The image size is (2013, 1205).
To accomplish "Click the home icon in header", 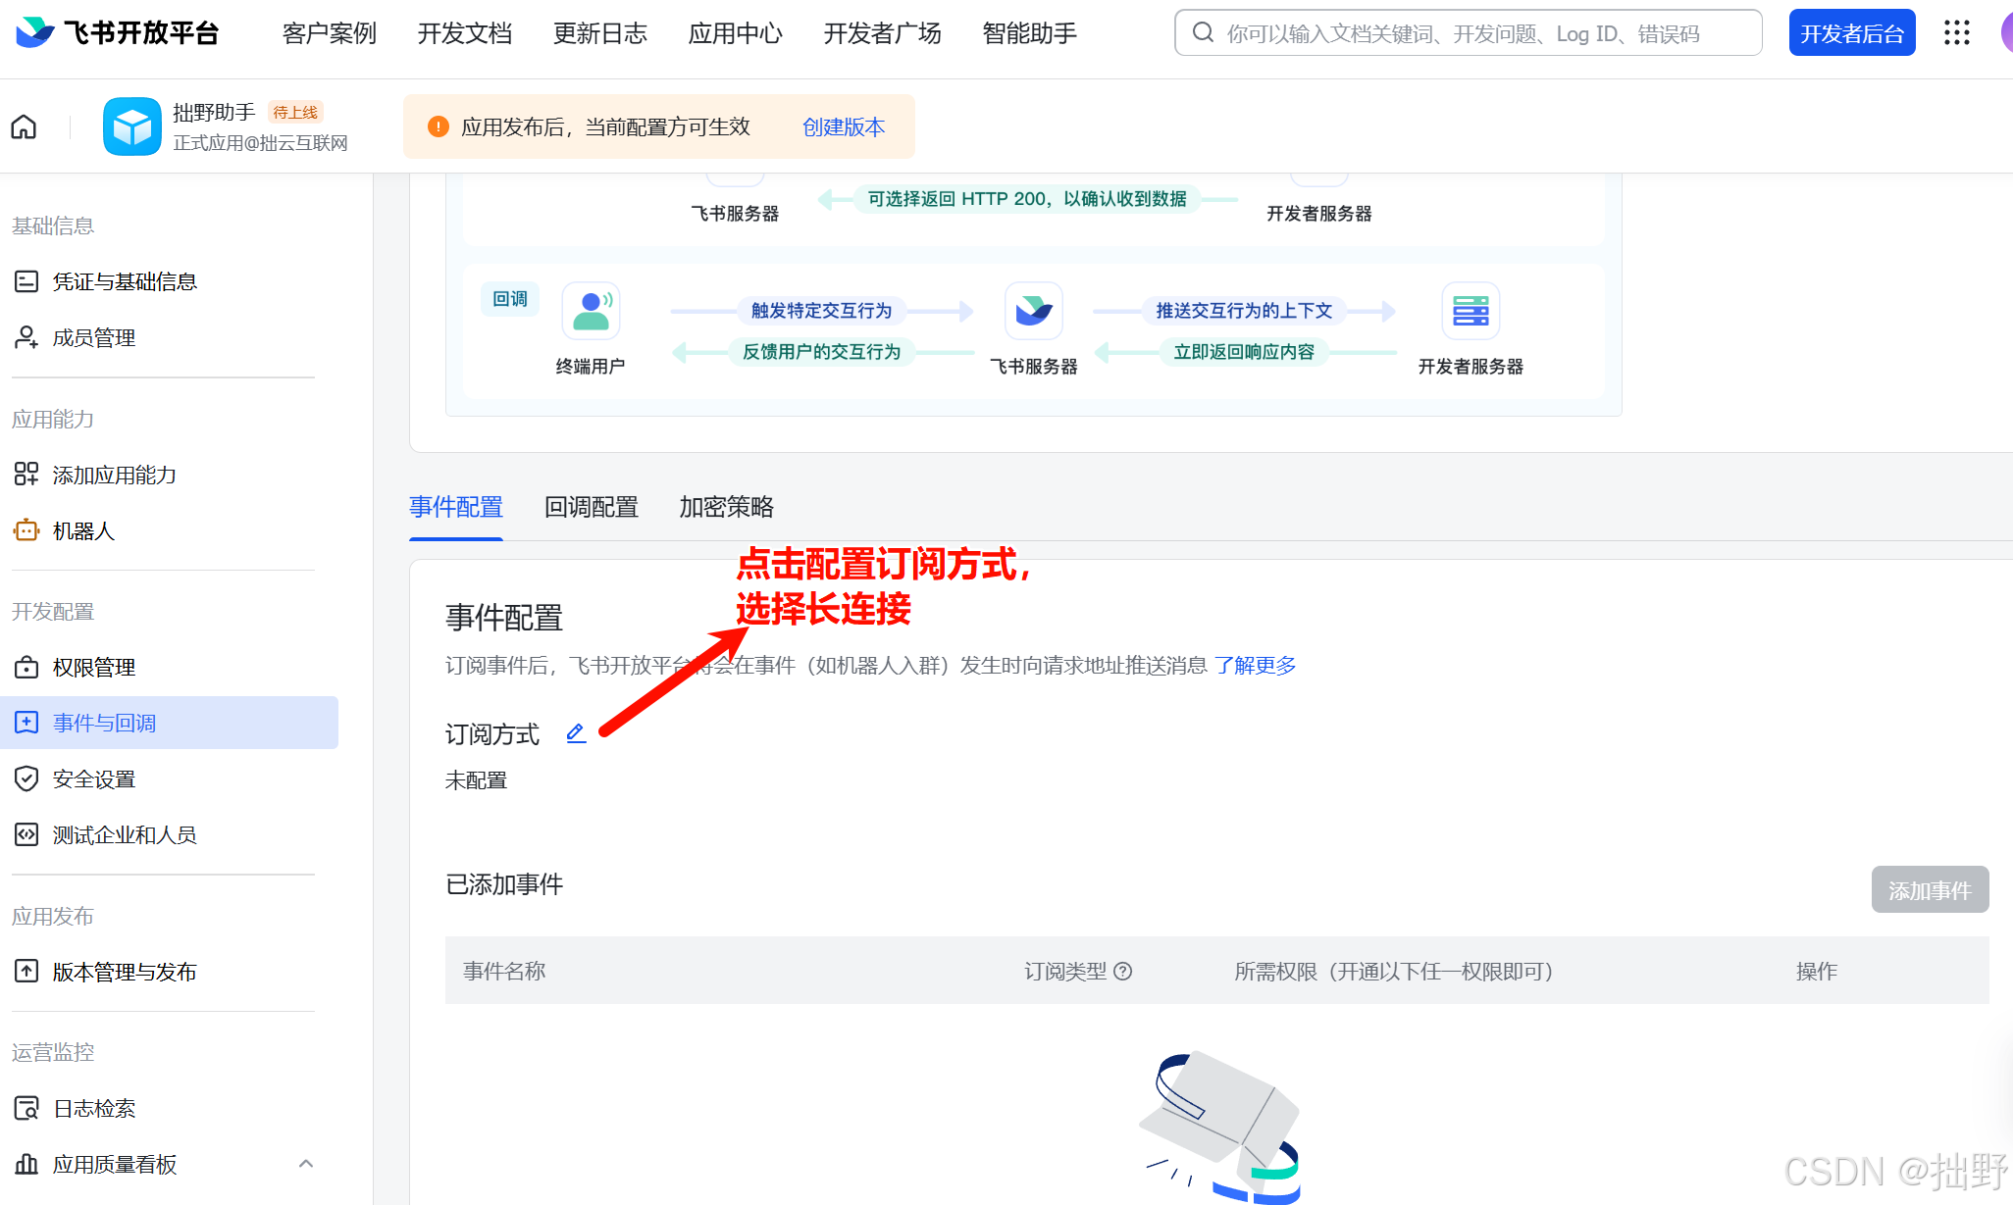I will coord(24,126).
